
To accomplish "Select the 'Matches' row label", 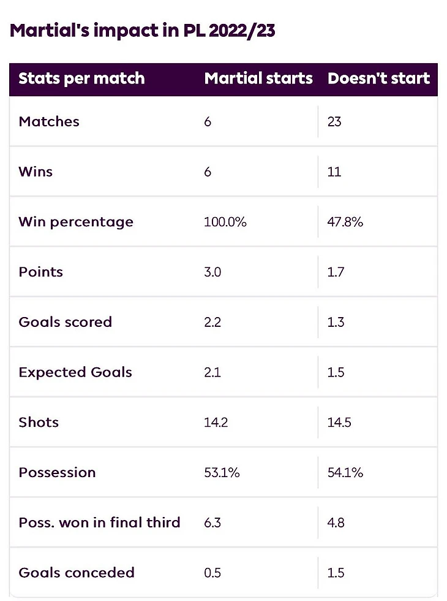I will point(49,121).
